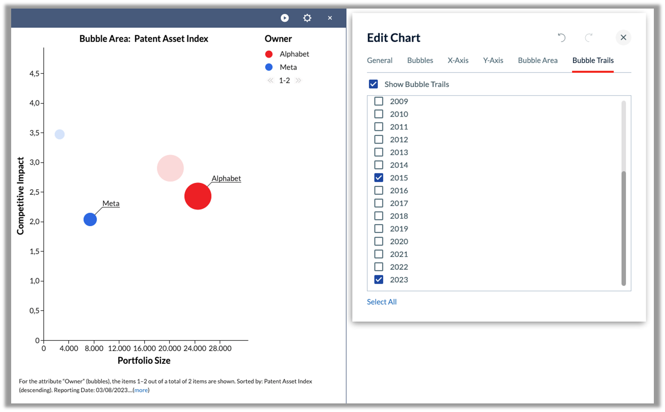Screen dimensions: 665x412
Task: Click the faded light-blue Meta trail bubble
Action: pyautogui.click(x=60, y=134)
